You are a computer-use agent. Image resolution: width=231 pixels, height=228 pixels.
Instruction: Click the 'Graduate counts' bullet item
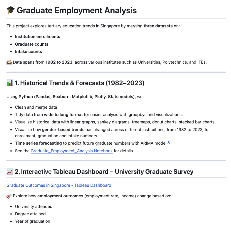point(32,44)
